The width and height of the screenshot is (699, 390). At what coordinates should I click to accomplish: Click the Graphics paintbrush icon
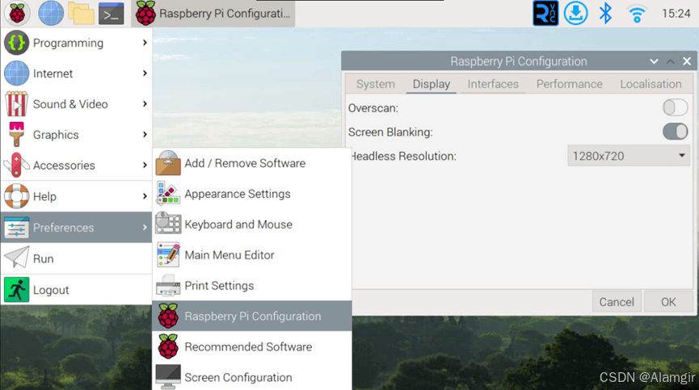tap(16, 135)
